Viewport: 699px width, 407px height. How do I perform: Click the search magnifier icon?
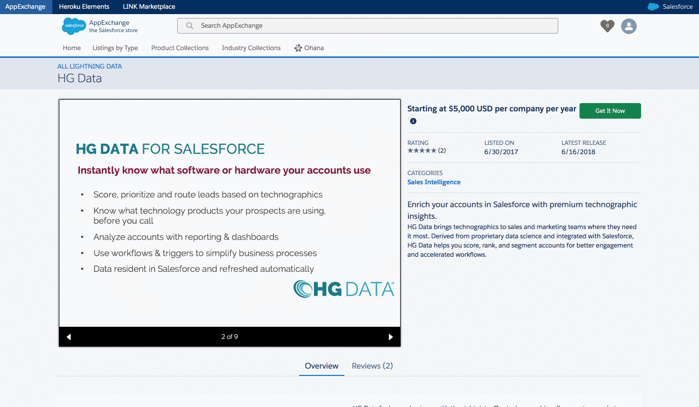(x=190, y=26)
